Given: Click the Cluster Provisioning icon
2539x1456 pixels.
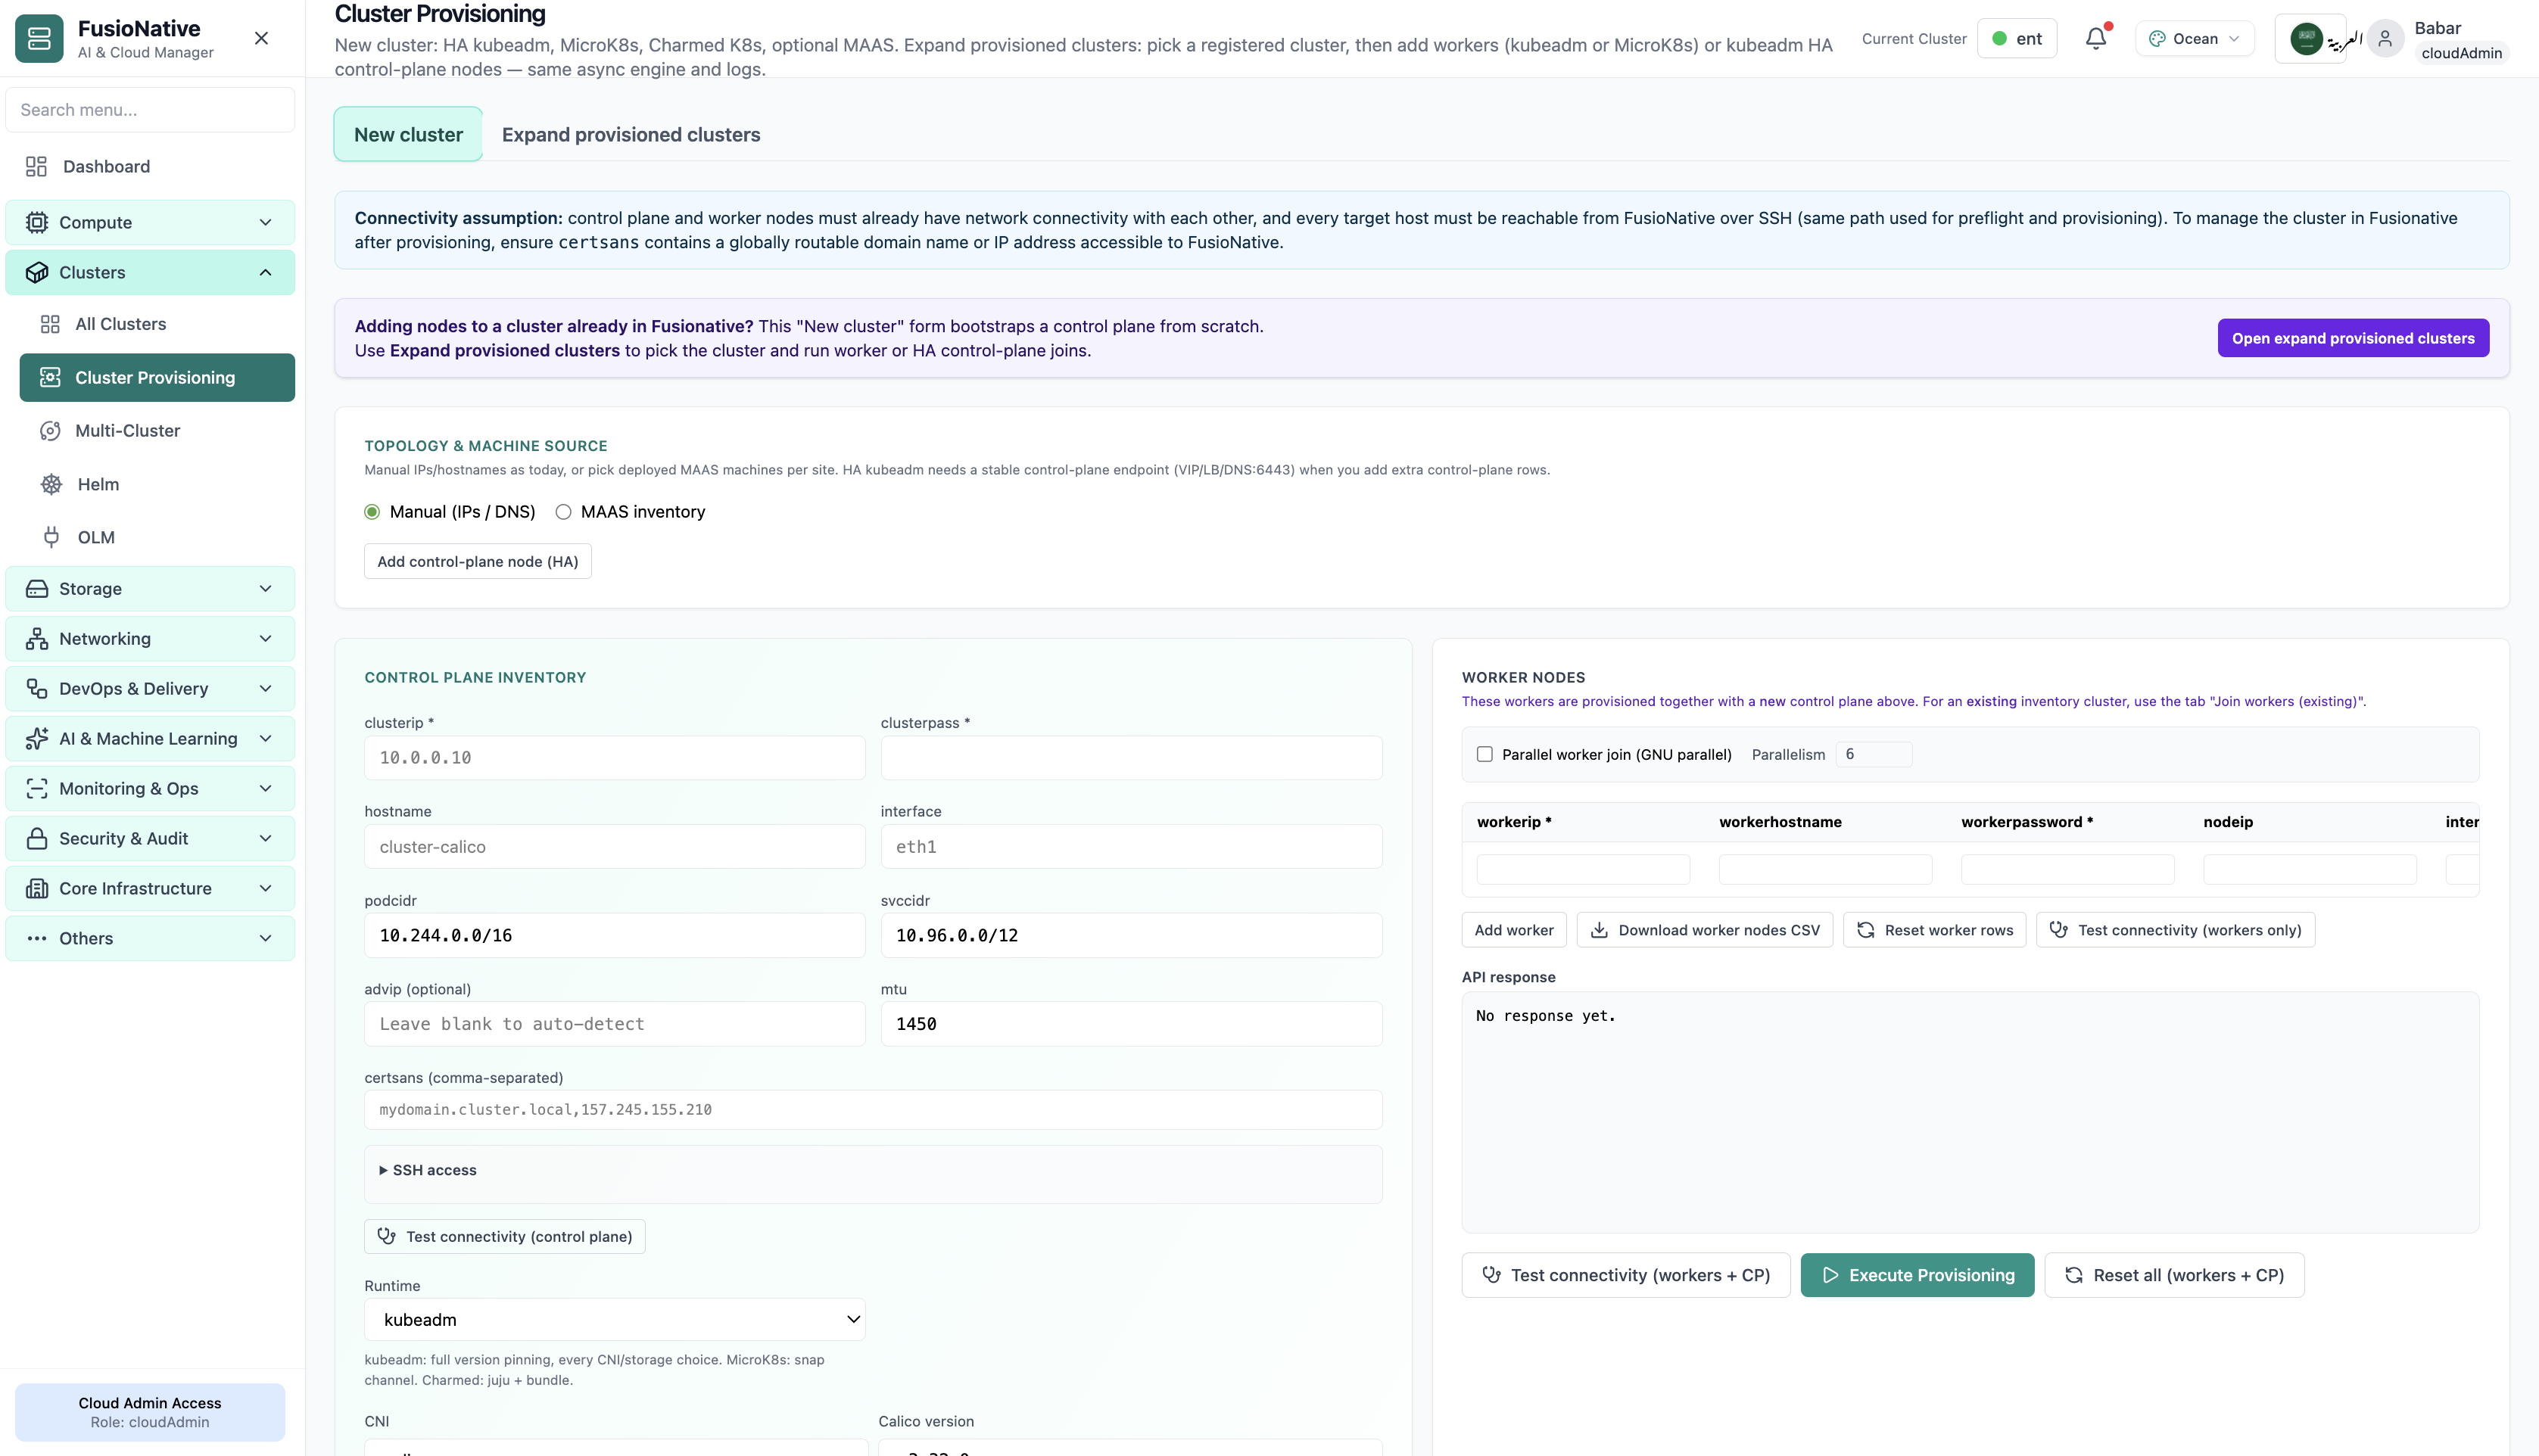Looking at the screenshot, I should point(50,377).
